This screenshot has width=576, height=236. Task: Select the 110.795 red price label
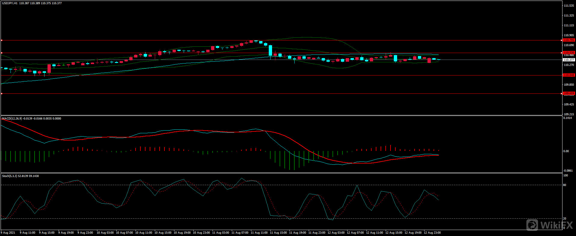[568, 40]
